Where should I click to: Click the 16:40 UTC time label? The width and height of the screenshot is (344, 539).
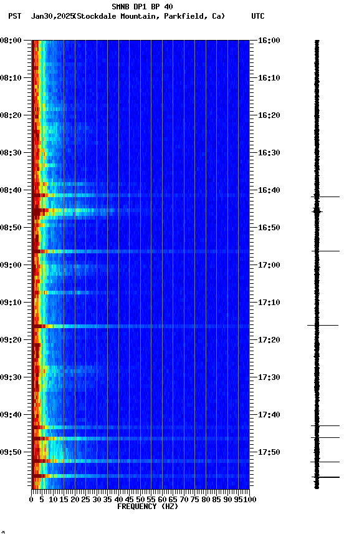[x=269, y=190]
